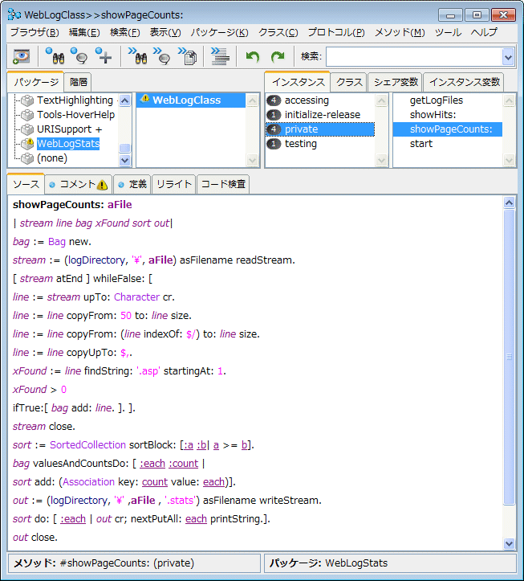Click the arrow with document toolbar icon
Viewport: 524px width, 581px height.
click(x=188, y=56)
